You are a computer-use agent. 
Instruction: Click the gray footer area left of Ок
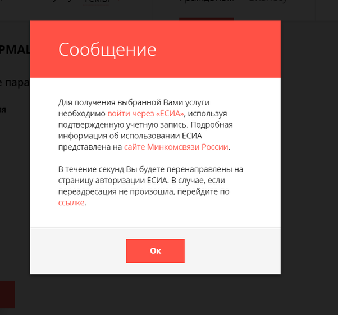79,251
